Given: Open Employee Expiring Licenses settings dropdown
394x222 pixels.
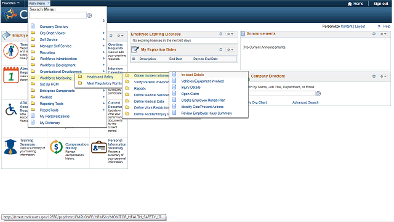Looking at the screenshot, I should point(230,34).
